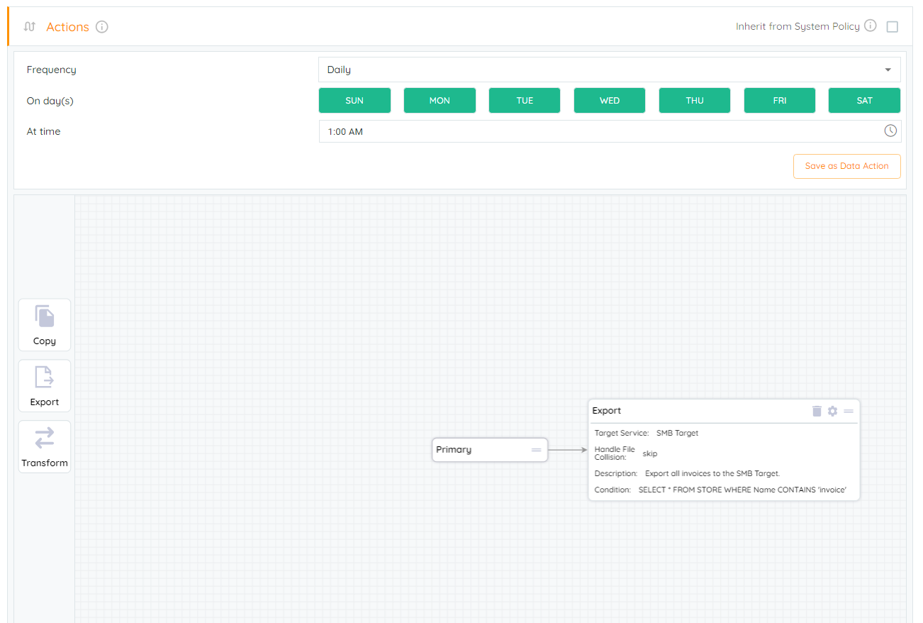Enable Inherit from System Policy checkbox
Image resolution: width=923 pixels, height=623 pixels.
[893, 27]
